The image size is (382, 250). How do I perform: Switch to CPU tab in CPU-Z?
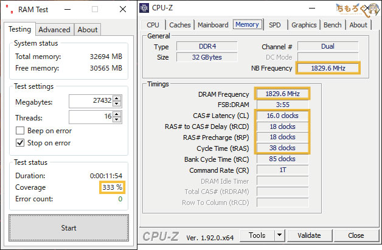coord(153,25)
